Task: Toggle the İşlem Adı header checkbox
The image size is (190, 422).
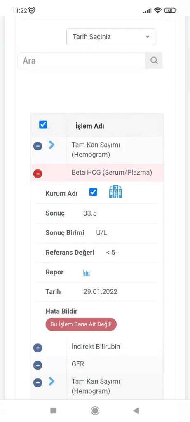Action: pos(43,124)
